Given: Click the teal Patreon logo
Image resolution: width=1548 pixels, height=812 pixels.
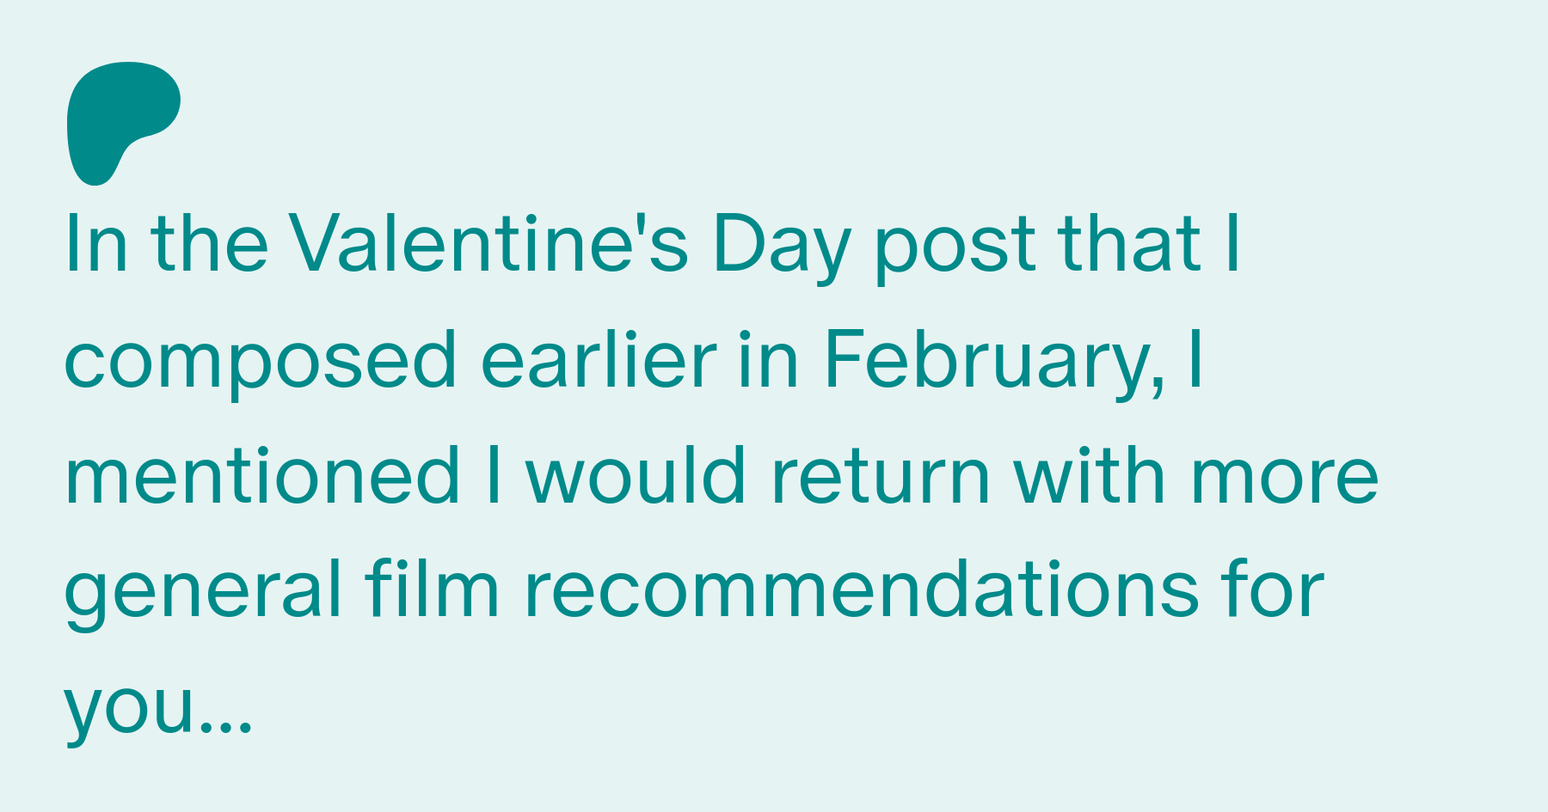Looking at the screenshot, I should point(123,124).
